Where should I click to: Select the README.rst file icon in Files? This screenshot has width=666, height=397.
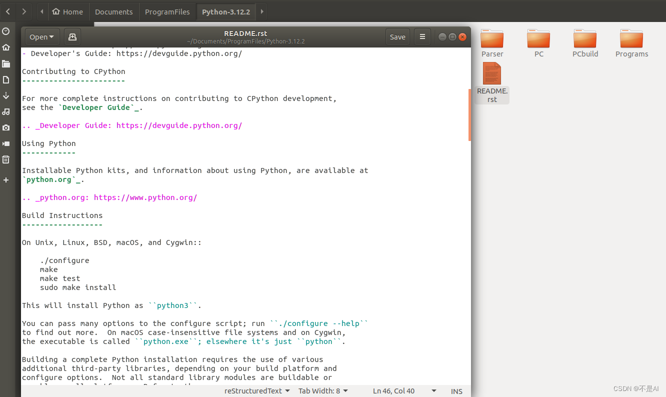492,73
